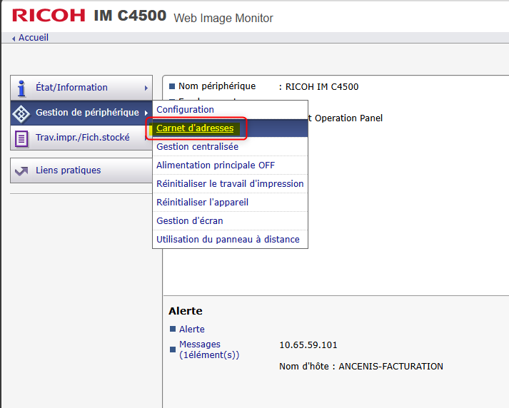This screenshot has height=408, width=509.
Task: Open the État/Information menu
Action: pos(81,88)
